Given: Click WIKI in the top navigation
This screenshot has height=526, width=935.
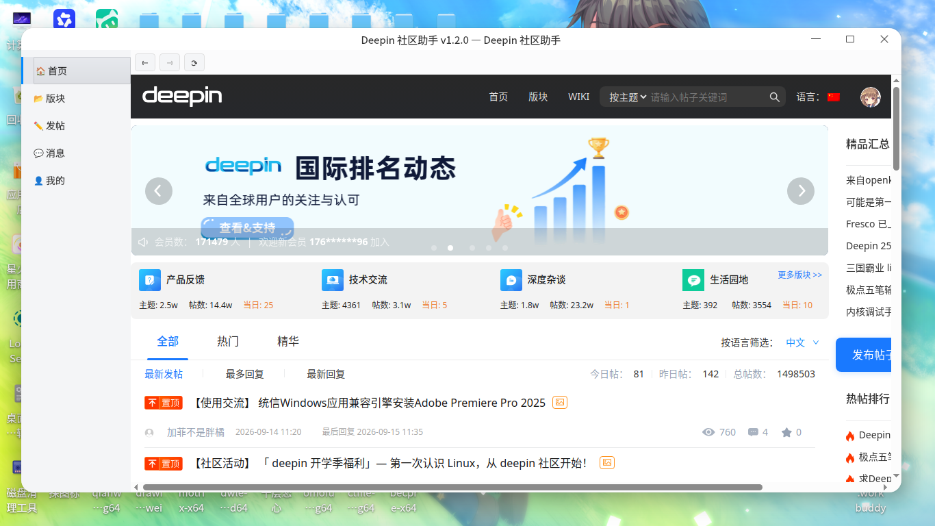Looking at the screenshot, I should (578, 97).
